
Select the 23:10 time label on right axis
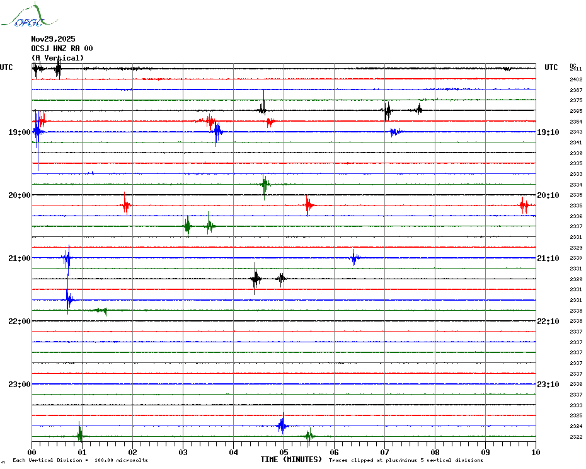point(548,385)
